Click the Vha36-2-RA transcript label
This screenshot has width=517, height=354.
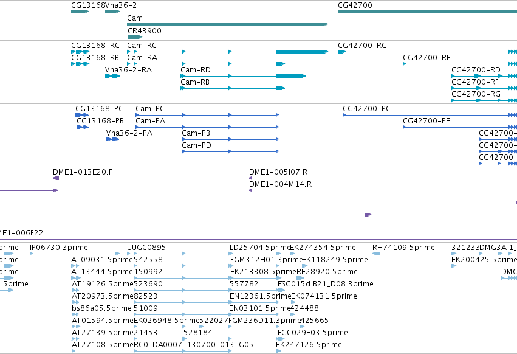click(x=129, y=70)
